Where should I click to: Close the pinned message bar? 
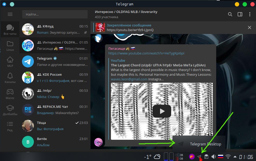(x=249, y=27)
